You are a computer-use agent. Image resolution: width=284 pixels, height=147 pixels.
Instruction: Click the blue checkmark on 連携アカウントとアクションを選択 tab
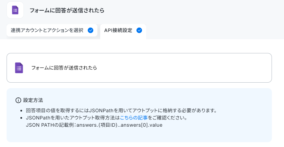click(x=91, y=30)
